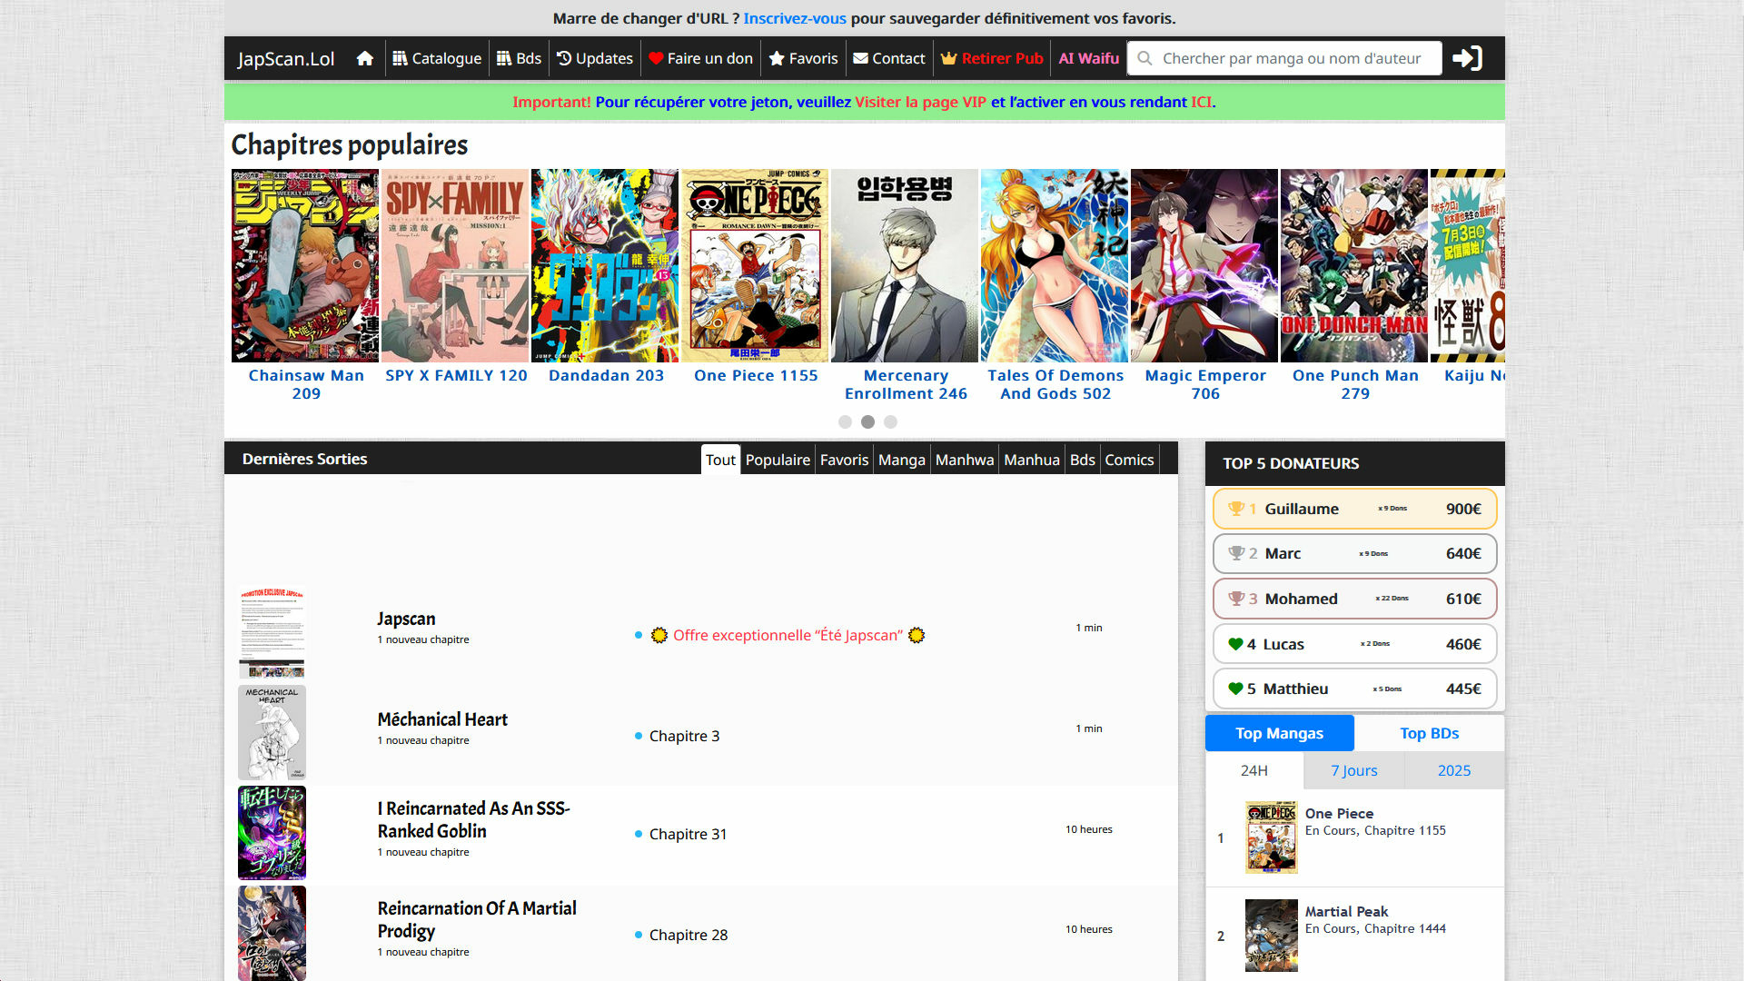Select the third carousel pagination dot
This screenshot has width=1744, height=981.
coord(890,422)
